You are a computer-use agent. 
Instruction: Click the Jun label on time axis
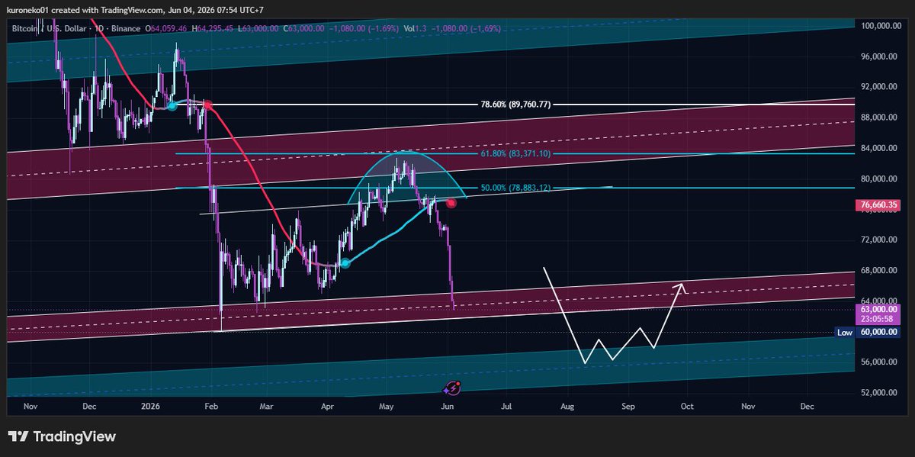point(448,407)
